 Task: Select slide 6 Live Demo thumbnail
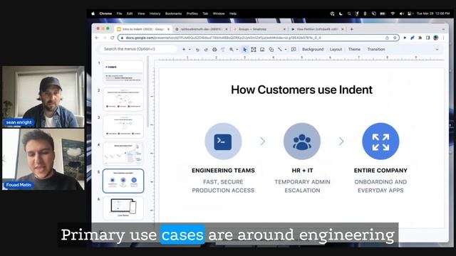pyautogui.click(x=123, y=208)
